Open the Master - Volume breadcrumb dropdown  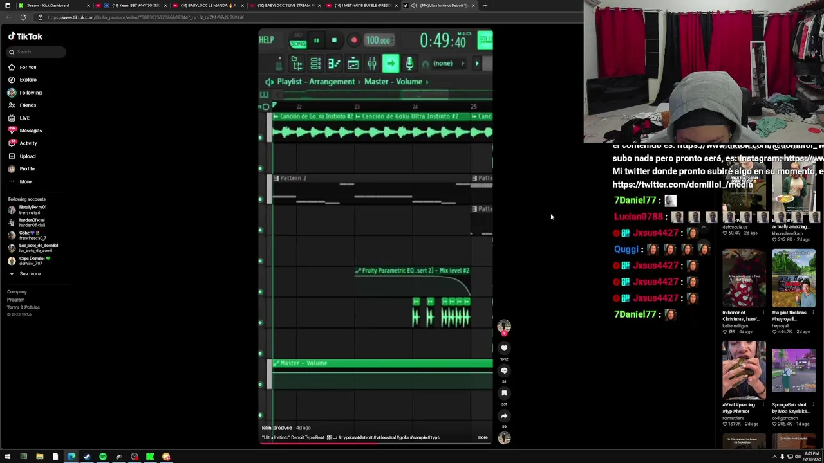[x=397, y=82]
